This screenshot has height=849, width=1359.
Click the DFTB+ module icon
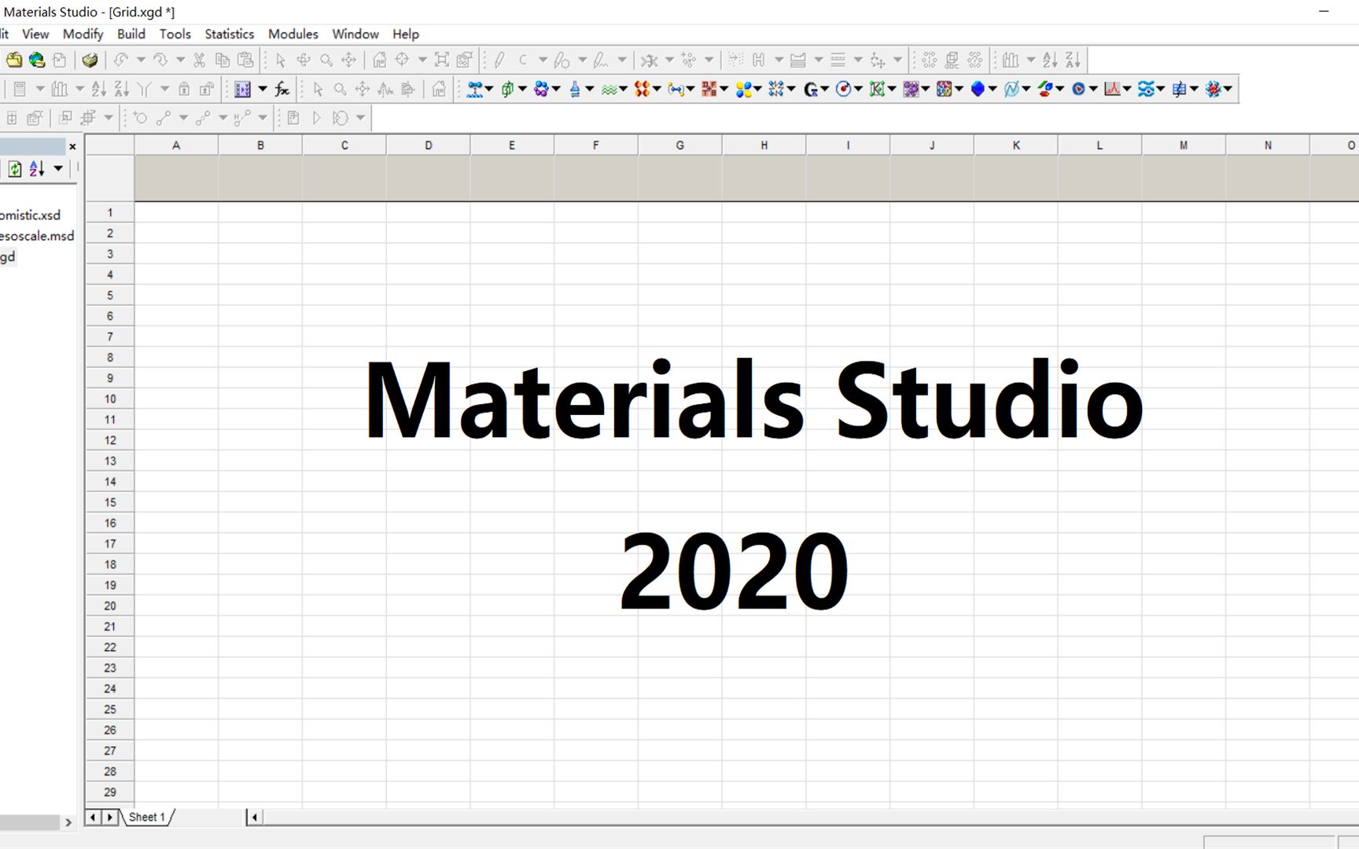tap(709, 89)
